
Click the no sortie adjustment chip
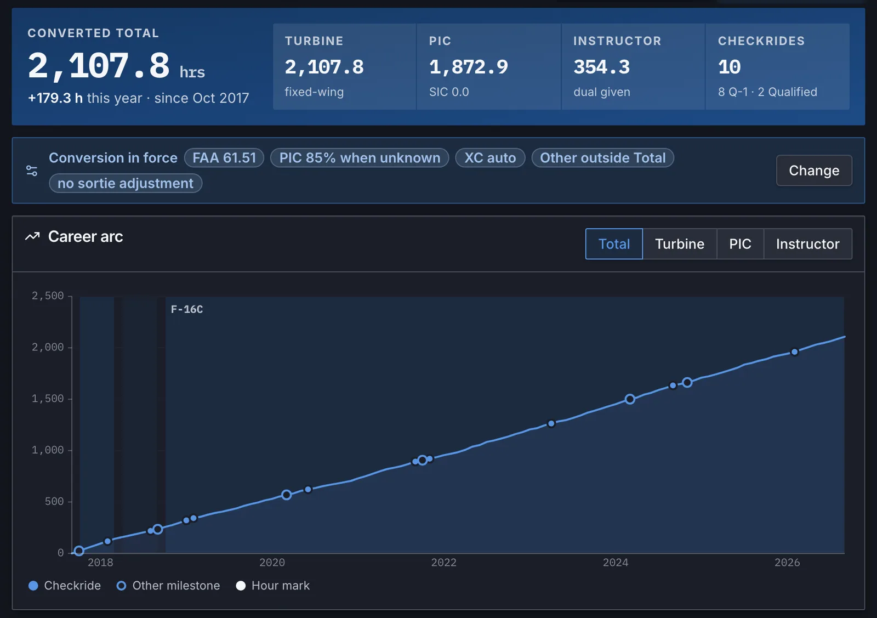coord(126,183)
